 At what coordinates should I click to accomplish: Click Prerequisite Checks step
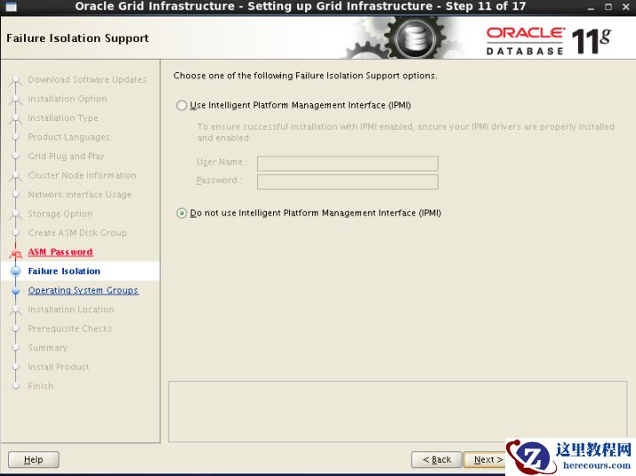tap(69, 328)
